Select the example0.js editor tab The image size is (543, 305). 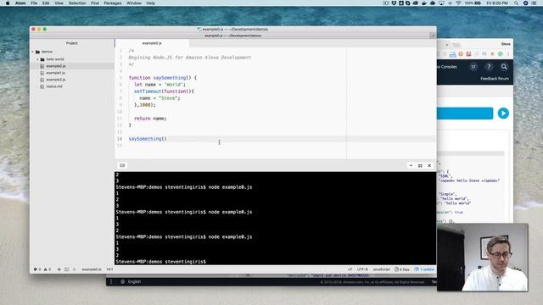[x=152, y=43]
